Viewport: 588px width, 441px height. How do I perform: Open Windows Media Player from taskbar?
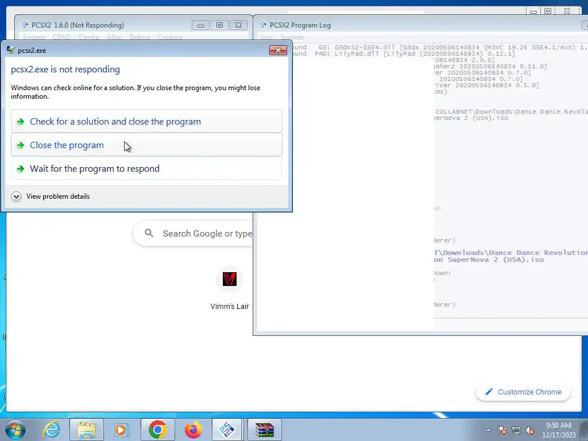coord(122,430)
